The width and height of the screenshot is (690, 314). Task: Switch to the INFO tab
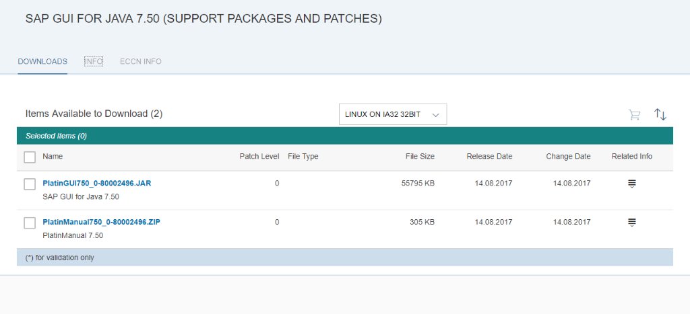(94, 61)
